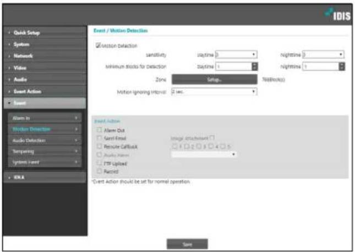This screenshot has height=252, width=355.
Task: Click the daytime minimum blocks value field
Action: [x=234, y=66]
